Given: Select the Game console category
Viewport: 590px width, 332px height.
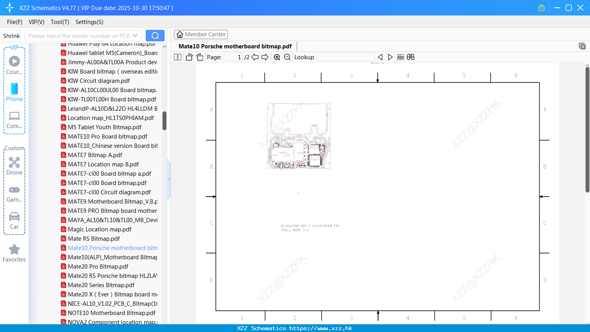Looking at the screenshot, I should pos(14,194).
